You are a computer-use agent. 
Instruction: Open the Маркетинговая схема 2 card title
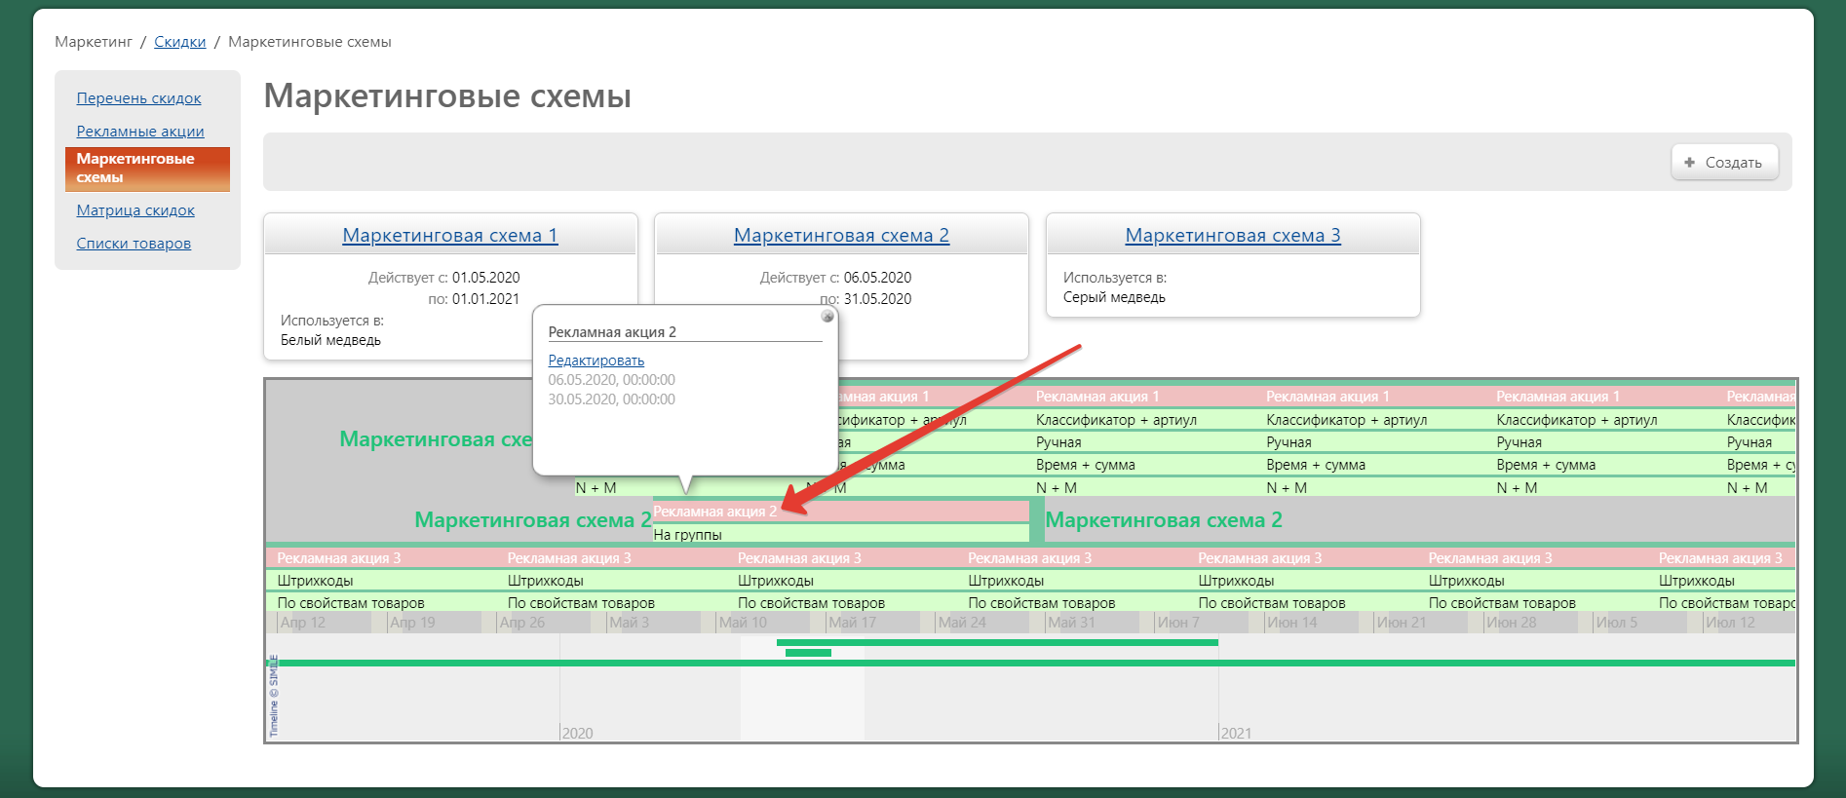coord(841,235)
